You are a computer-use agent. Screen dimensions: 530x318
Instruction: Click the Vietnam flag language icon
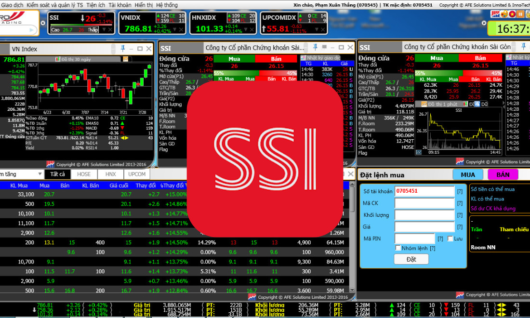(x=512, y=14)
